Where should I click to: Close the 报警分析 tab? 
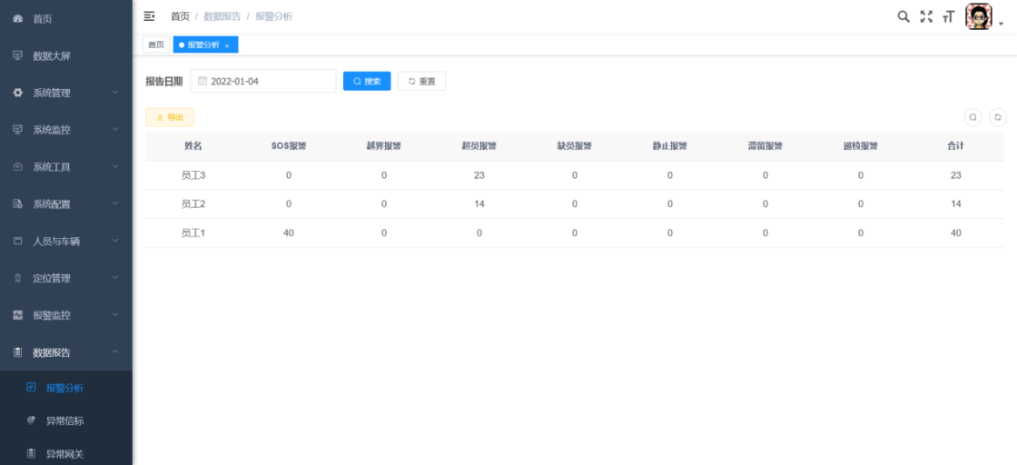coord(227,45)
